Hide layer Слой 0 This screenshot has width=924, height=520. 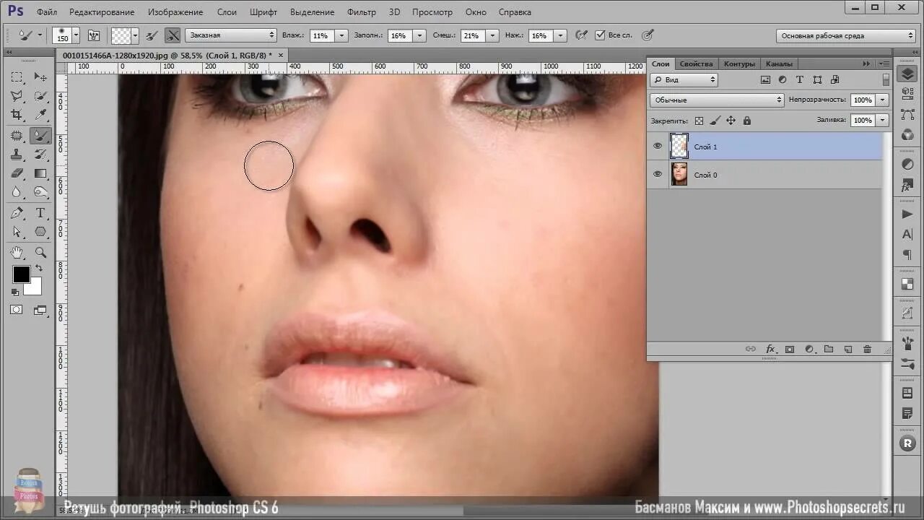[658, 174]
